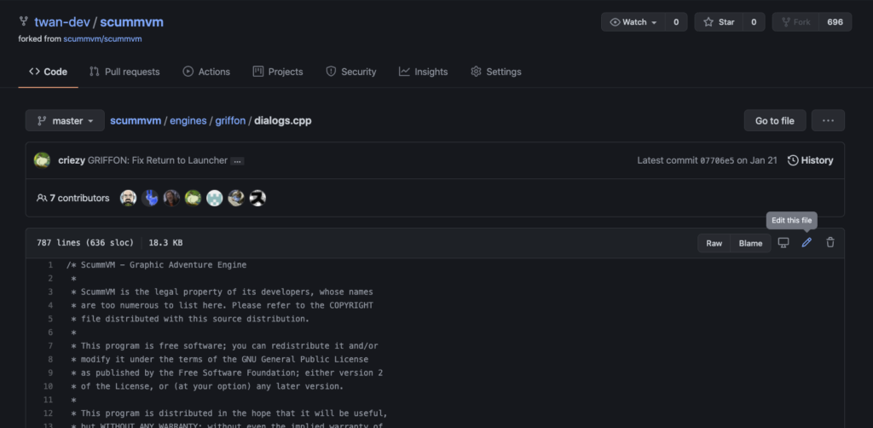
Task: Open the twan-dev profile link
Action: tap(61, 22)
